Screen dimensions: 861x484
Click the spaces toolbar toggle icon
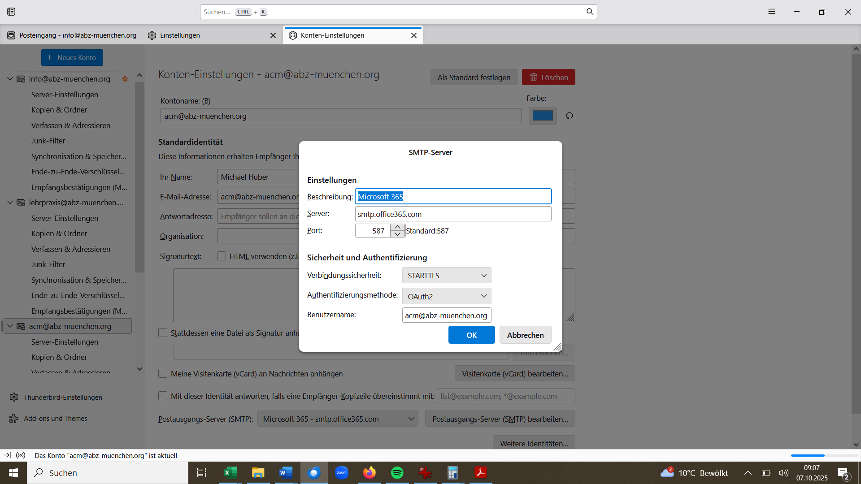point(11,12)
